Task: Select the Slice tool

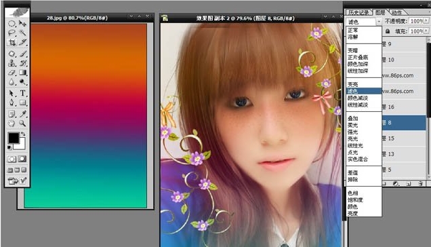Action: tap(22, 42)
